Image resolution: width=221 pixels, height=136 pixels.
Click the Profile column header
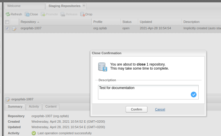click(x=106, y=22)
